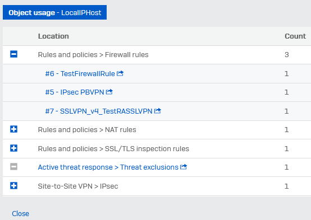Expand the Site-to-Site VPN IPsec row
The height and width of the screenshot is (220, 311).
coord(13,186)
